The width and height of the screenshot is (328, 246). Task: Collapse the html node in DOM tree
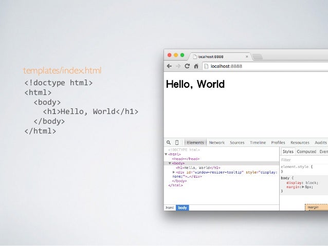tap(166, 154)
